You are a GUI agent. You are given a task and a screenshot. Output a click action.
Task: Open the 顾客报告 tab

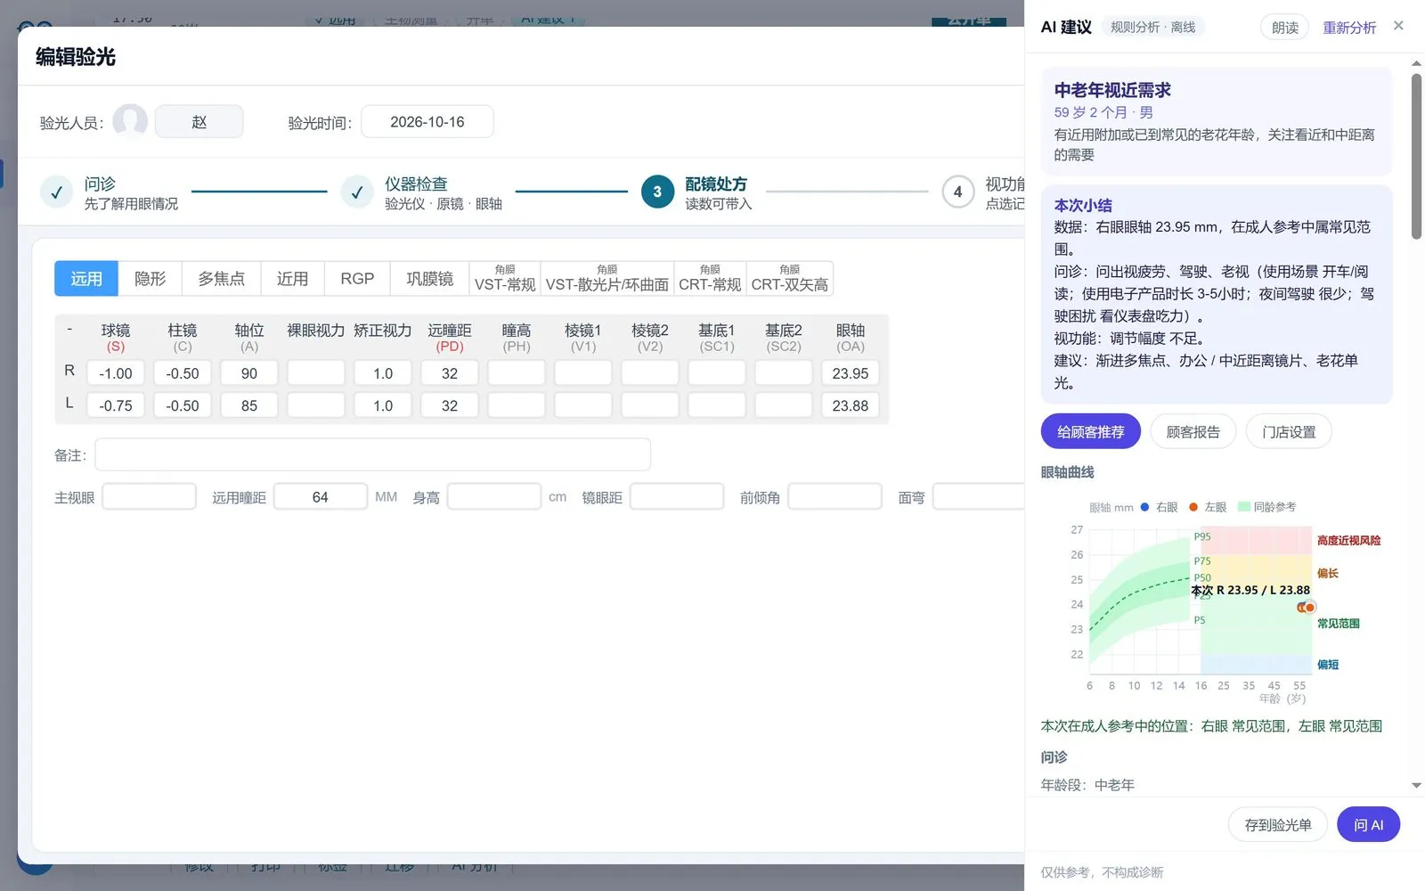point(1193,431)
